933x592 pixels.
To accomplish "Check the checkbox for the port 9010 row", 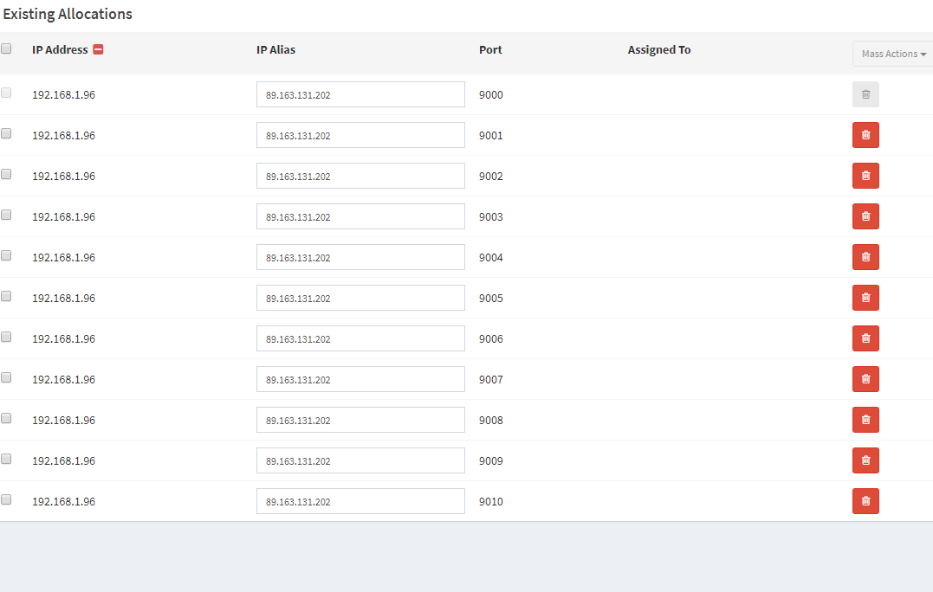I will pyautogui.click(x=6, y=499).
